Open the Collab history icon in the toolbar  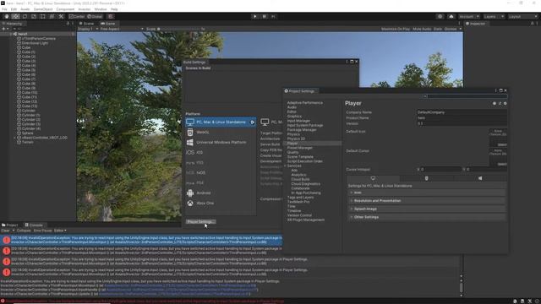tap(440, 17)
